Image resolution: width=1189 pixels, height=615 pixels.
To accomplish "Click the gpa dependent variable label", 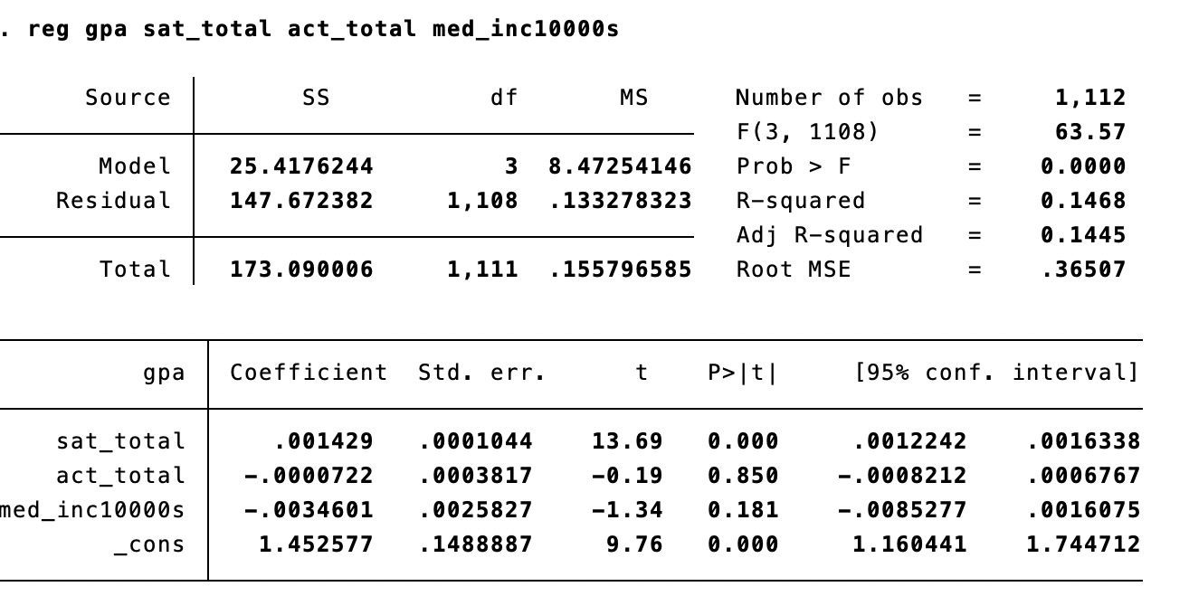I will (x=164, y=373).
